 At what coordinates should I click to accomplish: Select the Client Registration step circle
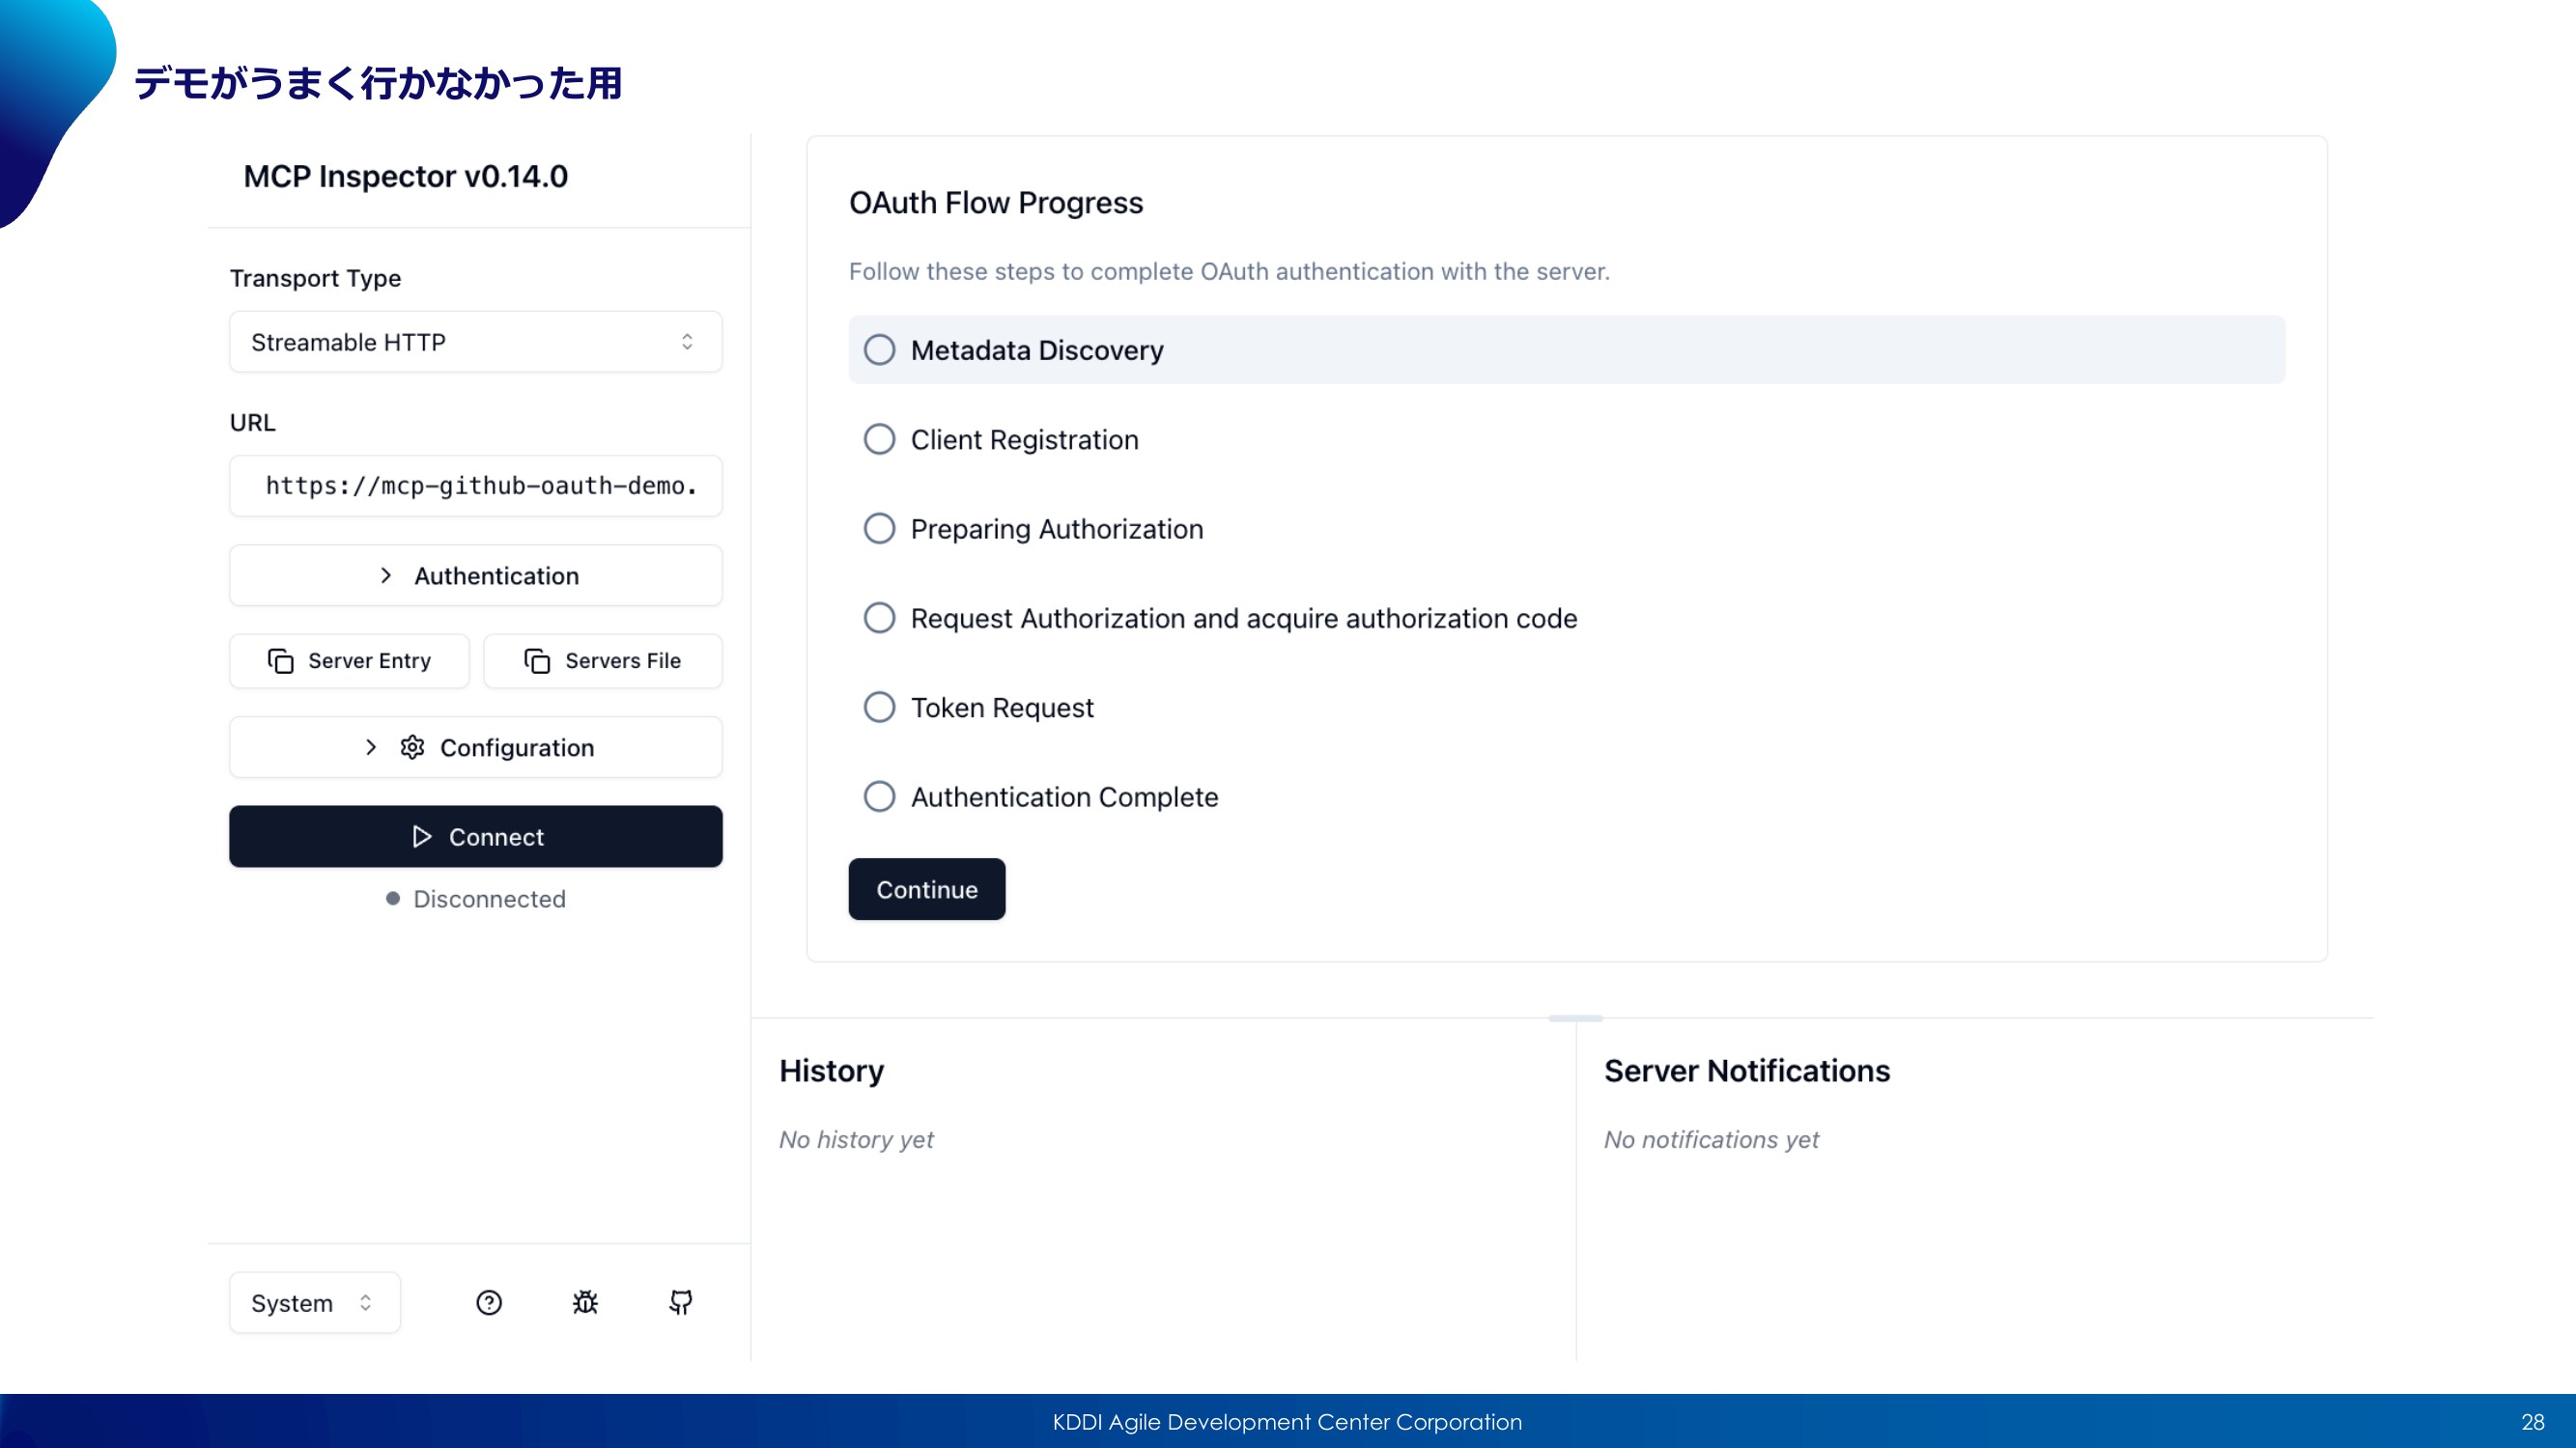pos(879,438)
